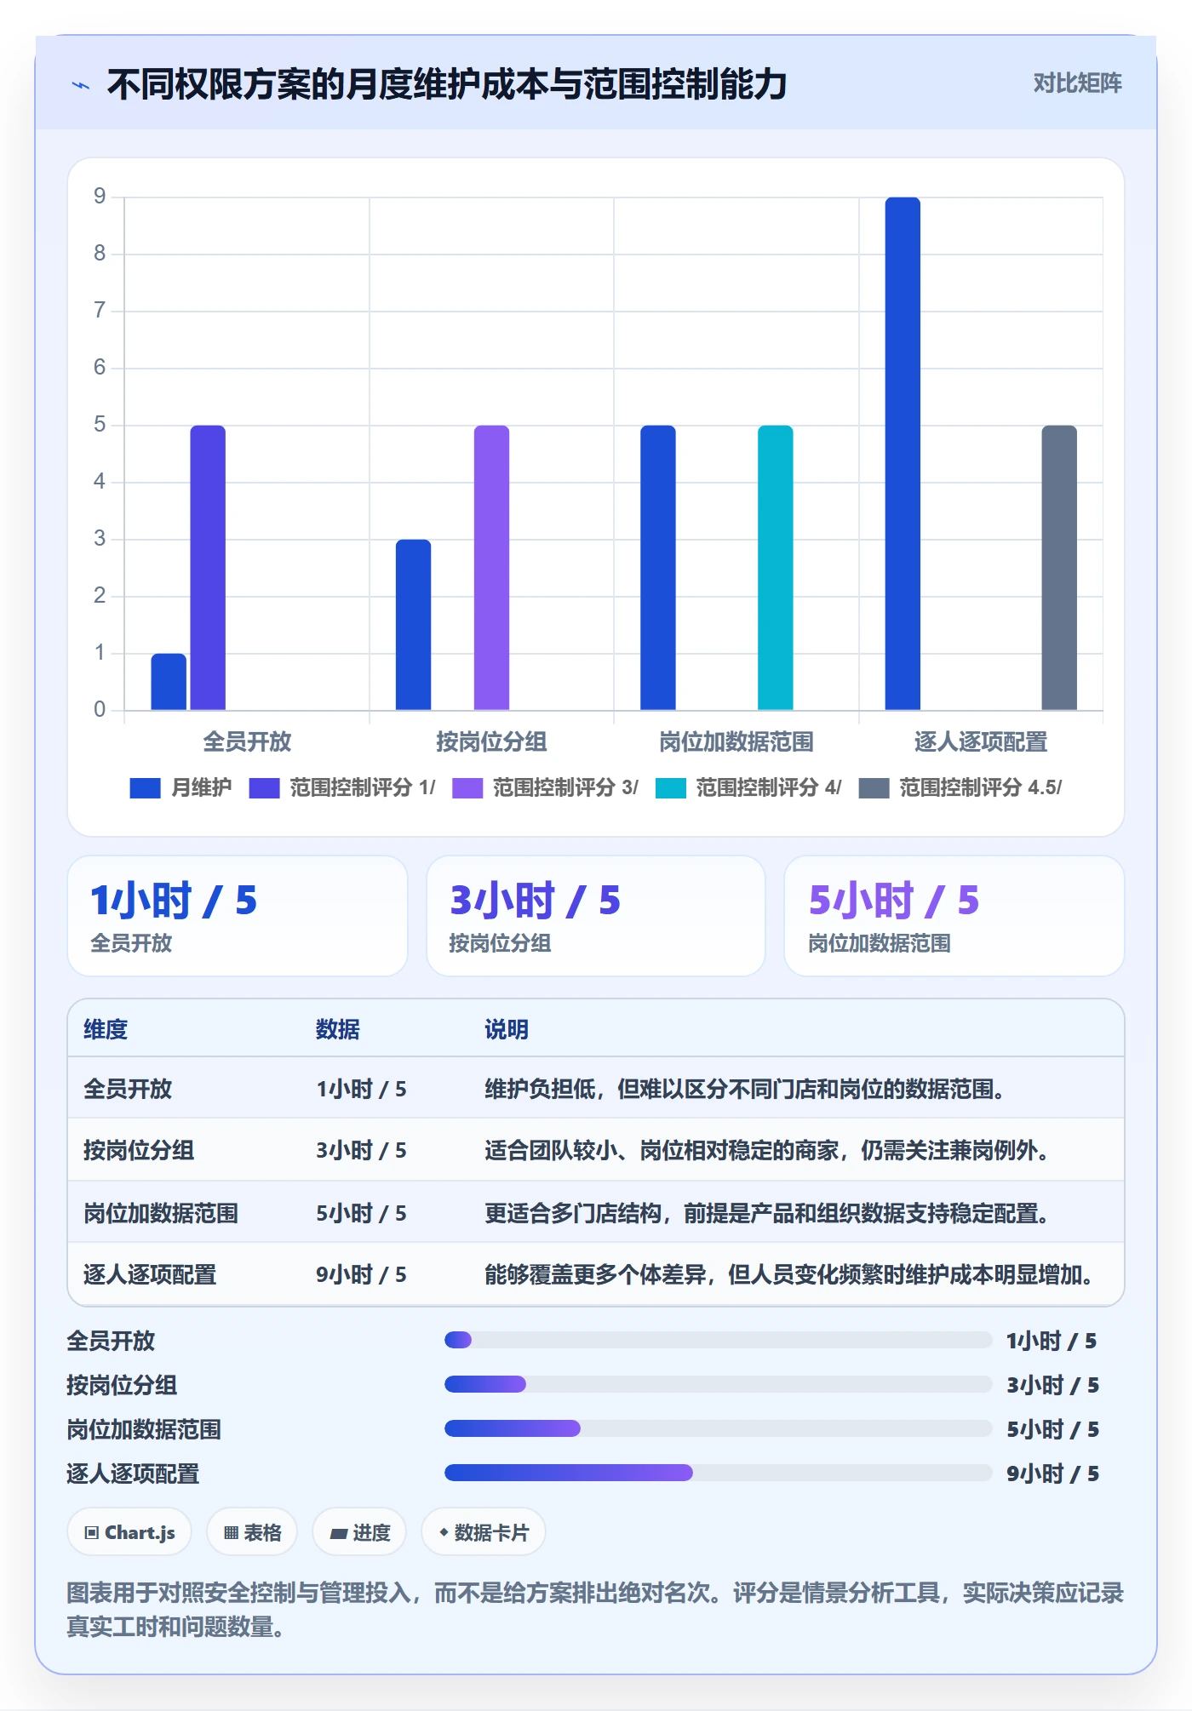The height and width of the screenshot is (1711, 1192).
Task: Click the 月维护 blue legend color swatch
Action: tap(145, 787)
